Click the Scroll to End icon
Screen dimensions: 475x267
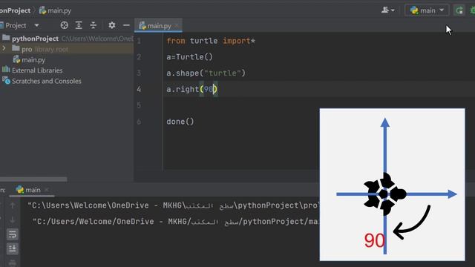(13, 248)
